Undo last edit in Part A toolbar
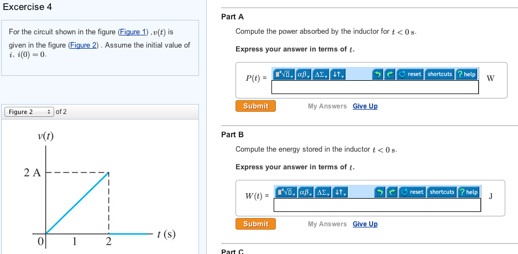 377,74
